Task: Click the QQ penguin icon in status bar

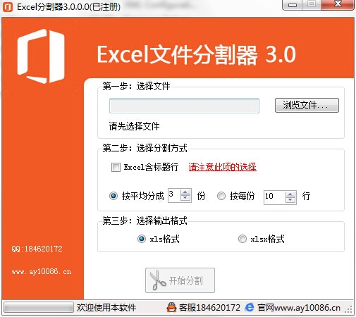Action: [x=171, y=307]
